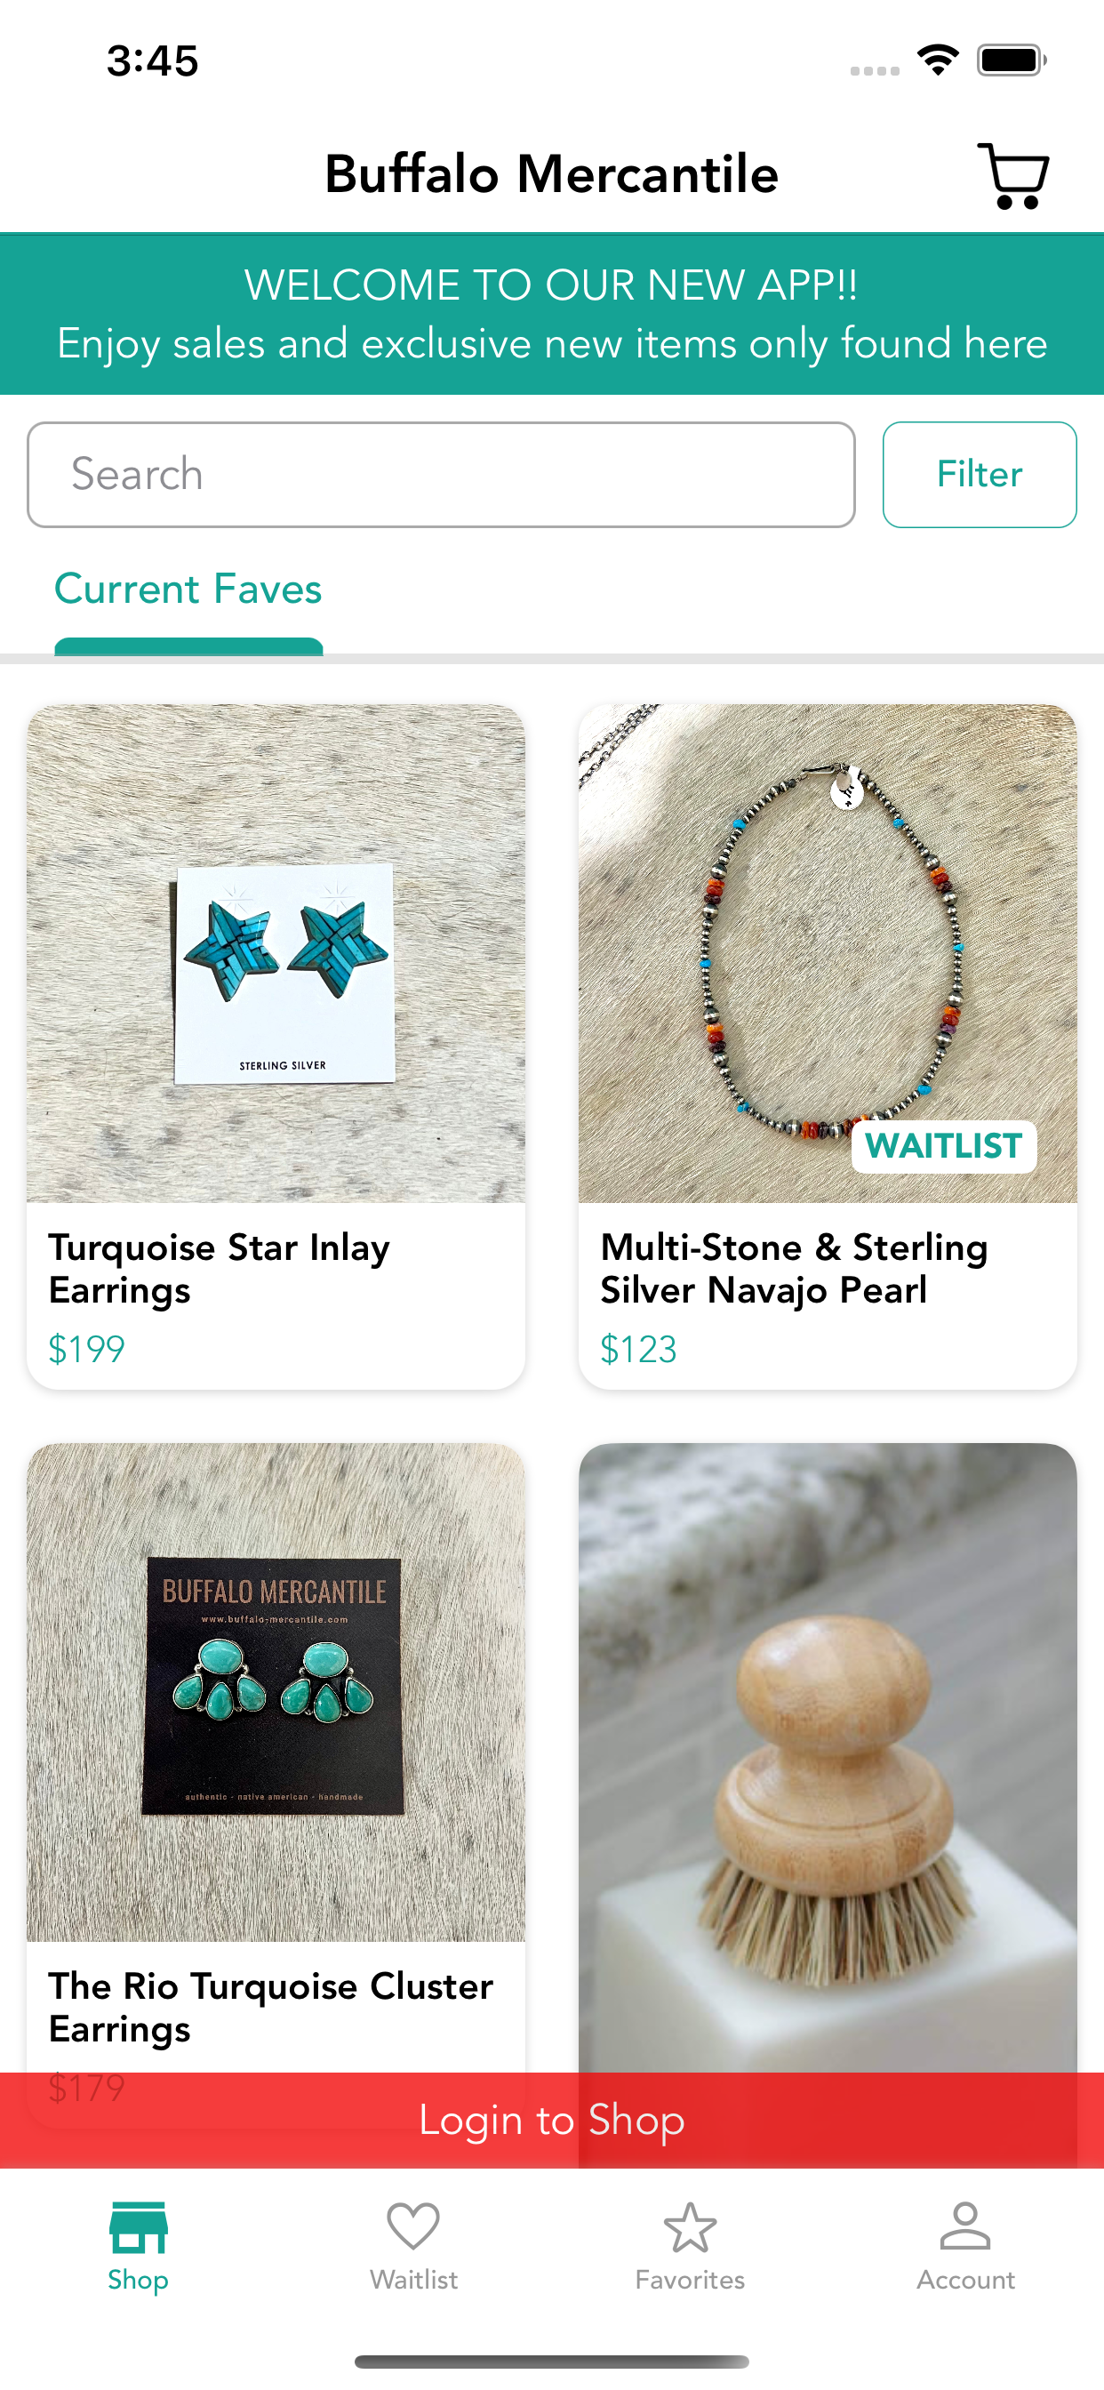1104x2390 pixels.
Task: Focus the Search input field
Action: point(441,474)
